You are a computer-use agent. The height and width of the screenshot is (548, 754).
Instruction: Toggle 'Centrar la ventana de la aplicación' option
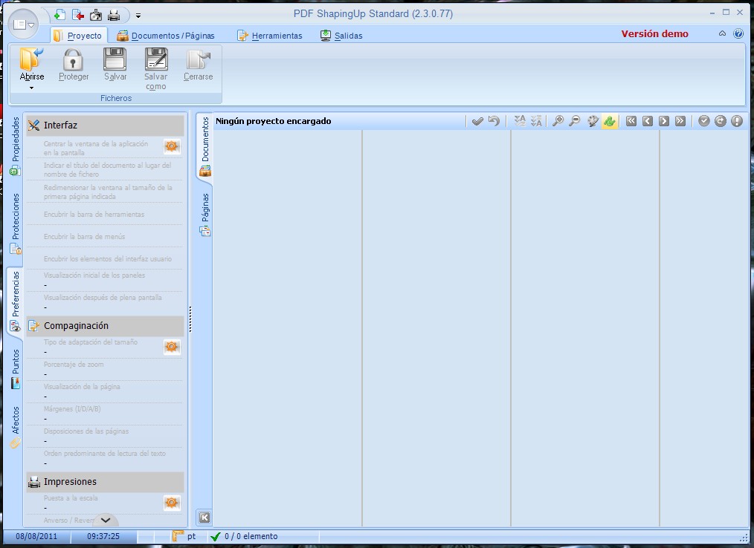click(94, 148)
